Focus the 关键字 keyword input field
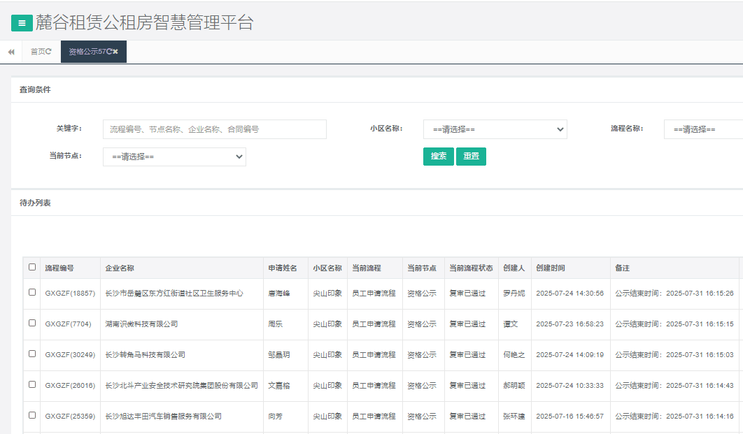 [214, 129]
